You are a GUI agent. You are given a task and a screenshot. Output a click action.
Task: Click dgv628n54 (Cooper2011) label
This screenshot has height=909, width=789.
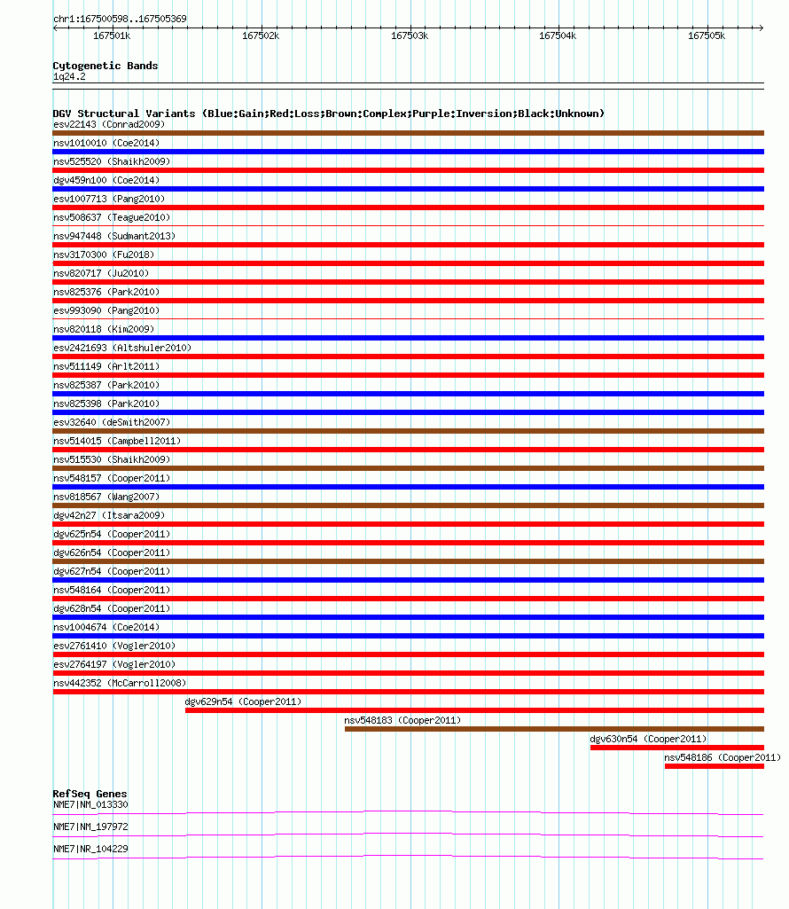112,608
